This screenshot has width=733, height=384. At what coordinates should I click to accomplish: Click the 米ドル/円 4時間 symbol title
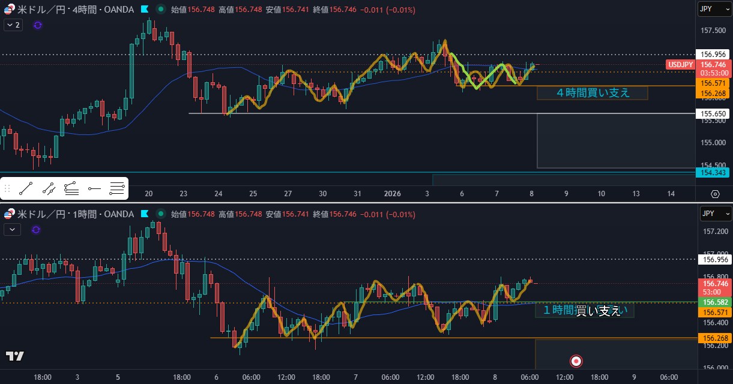(72, 10)
